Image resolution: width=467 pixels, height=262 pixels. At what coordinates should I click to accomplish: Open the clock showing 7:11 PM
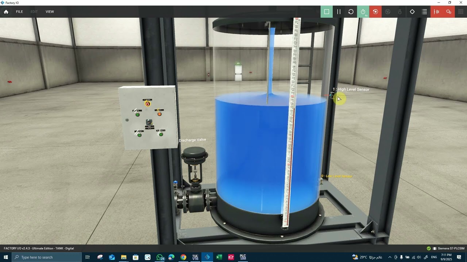point(446,257)
